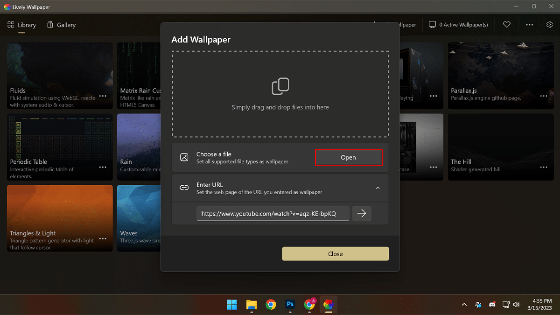Open Photoshop from the taskbar
560x315 pixels.
[290, 305]
